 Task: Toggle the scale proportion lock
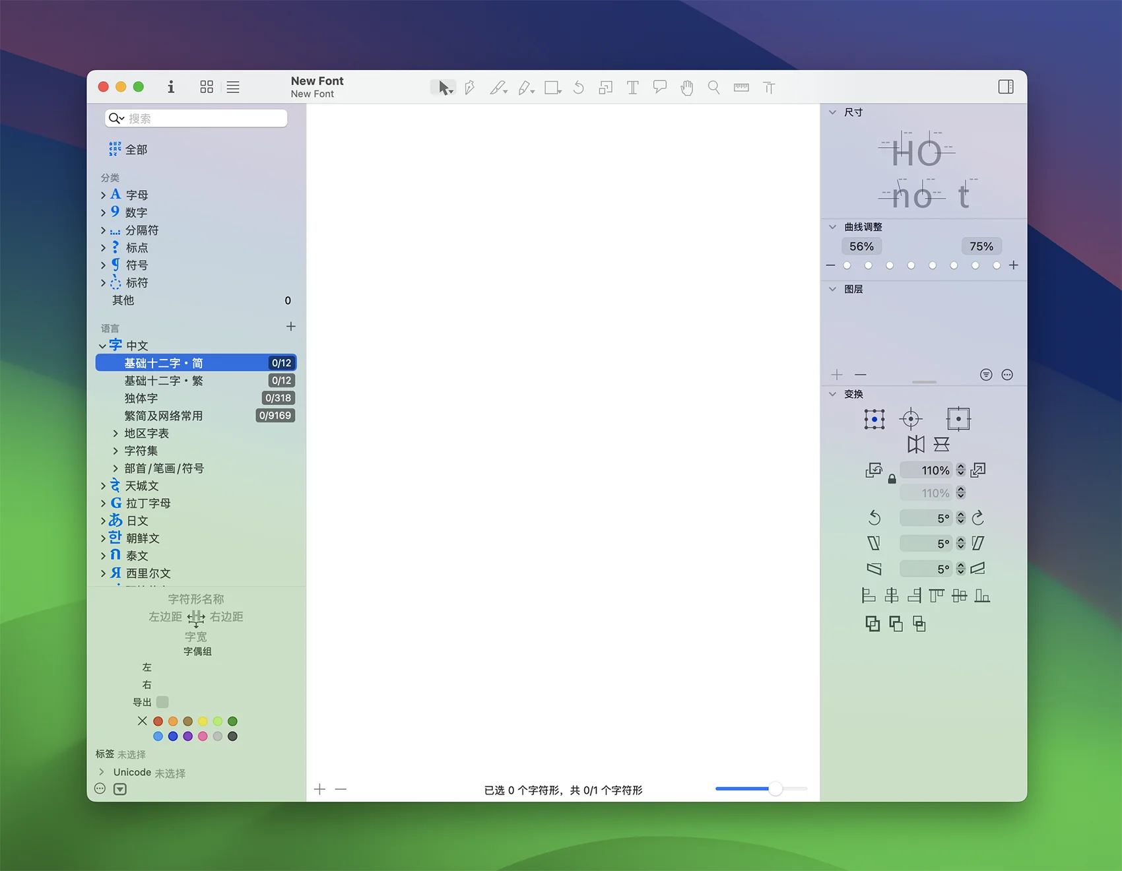pos(892,480)
